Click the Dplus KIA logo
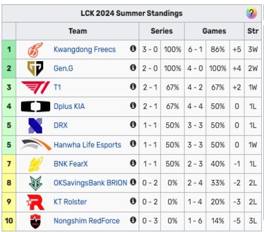 click(x=35, y=107)
